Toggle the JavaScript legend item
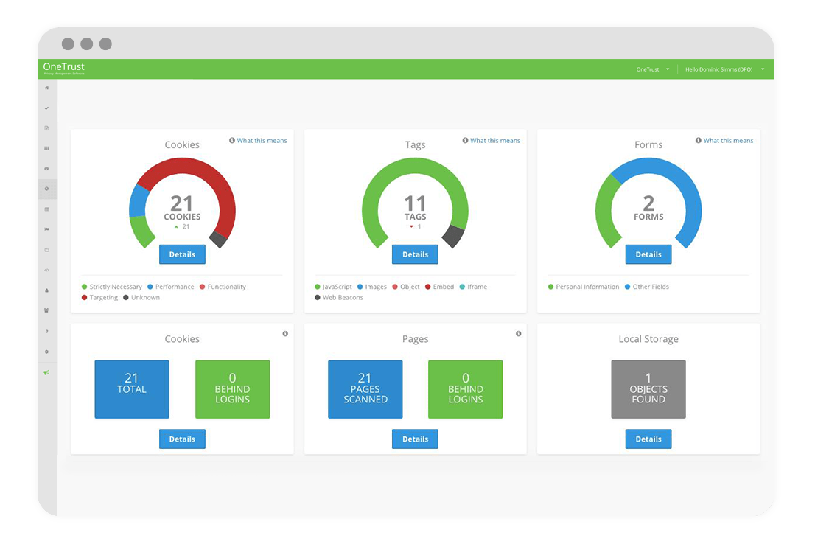The width and height of the screenshot is (815, 544). coord(333,287)
